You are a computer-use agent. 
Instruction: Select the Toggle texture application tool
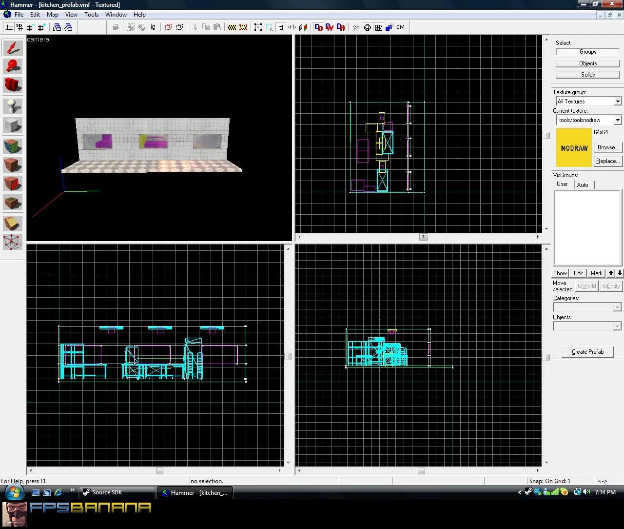13,146
